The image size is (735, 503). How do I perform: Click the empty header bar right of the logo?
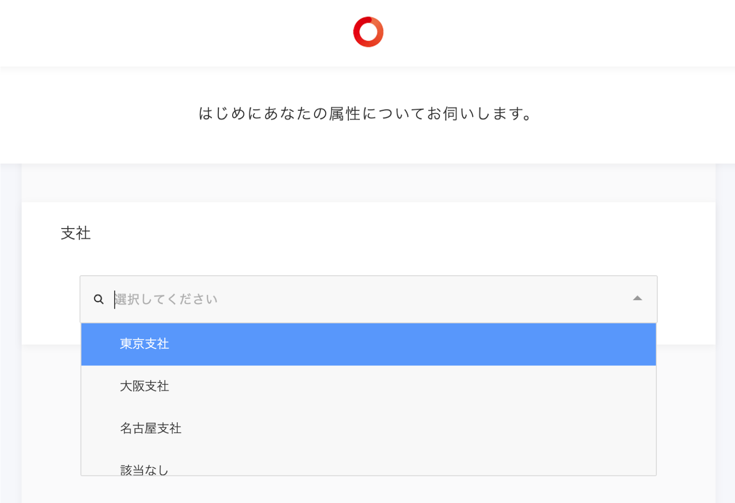pos(555,32)
